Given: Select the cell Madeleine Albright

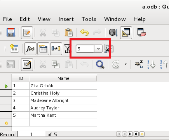Looking at the screenshot, I should pyautogui.click(x=63, y=100).
